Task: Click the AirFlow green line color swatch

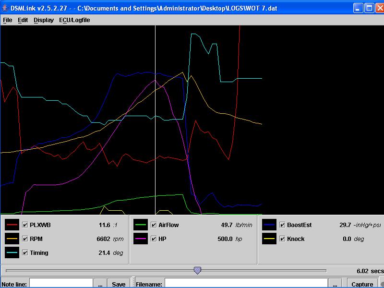Action: click(x=141, y=225)
